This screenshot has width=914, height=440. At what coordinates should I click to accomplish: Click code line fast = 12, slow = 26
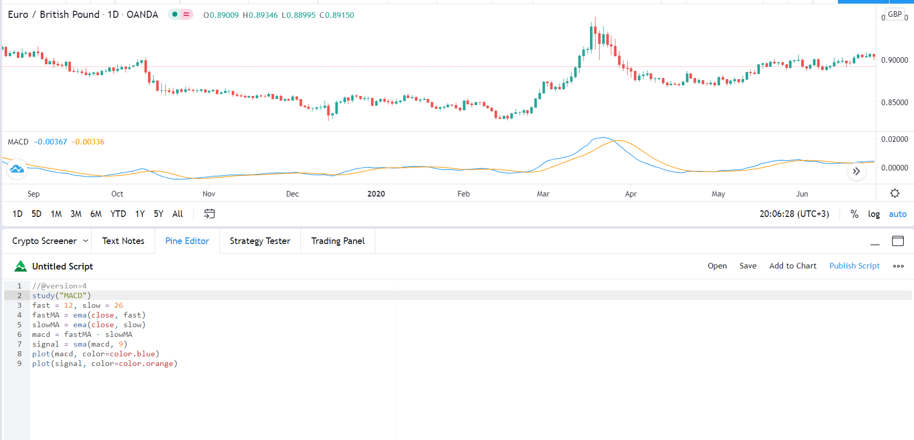tap(78, 305)
